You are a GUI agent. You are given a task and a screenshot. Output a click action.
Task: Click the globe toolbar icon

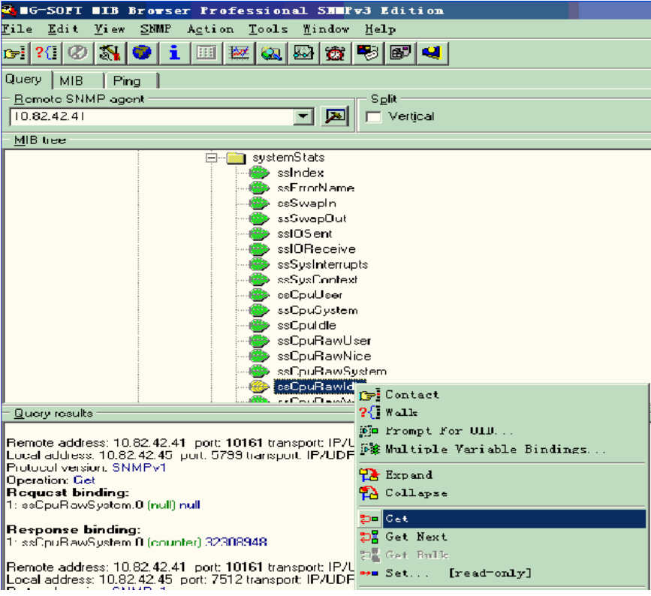click(x=142, y=53)
